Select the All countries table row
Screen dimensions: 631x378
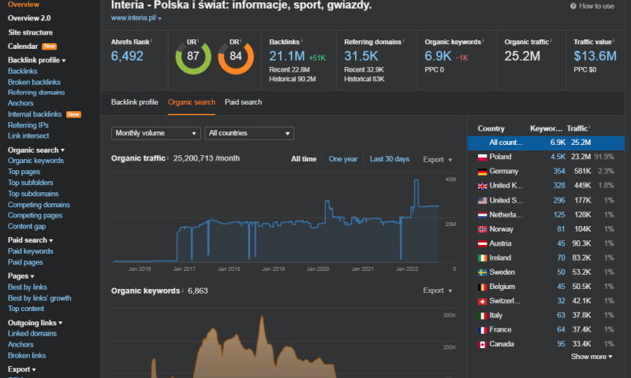click(546, 143)
